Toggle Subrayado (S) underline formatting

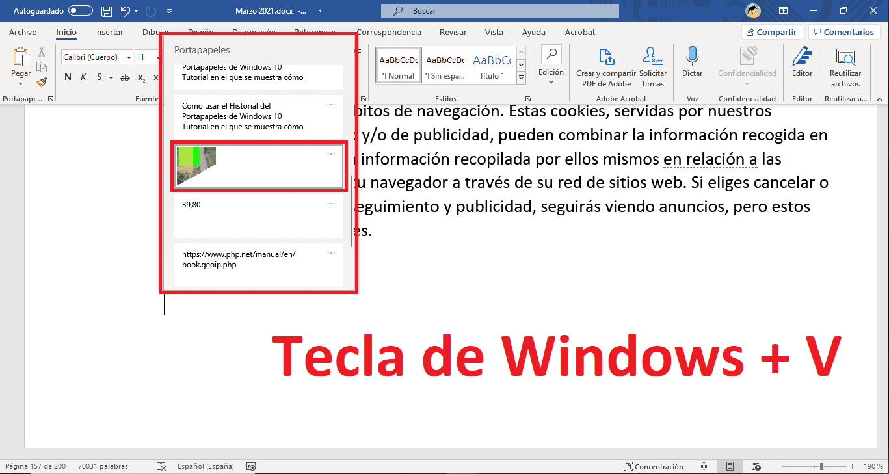point(100,77)
